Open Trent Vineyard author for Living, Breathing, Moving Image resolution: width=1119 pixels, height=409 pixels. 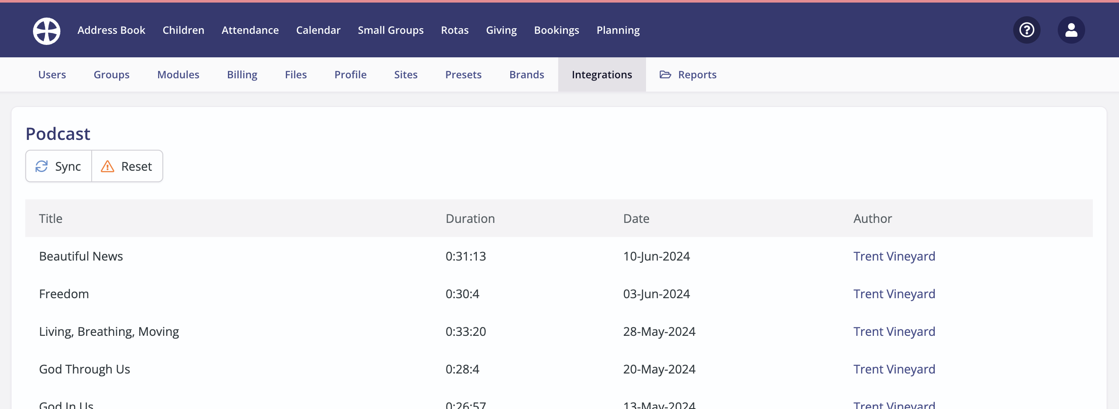click(x=894, y=332)
